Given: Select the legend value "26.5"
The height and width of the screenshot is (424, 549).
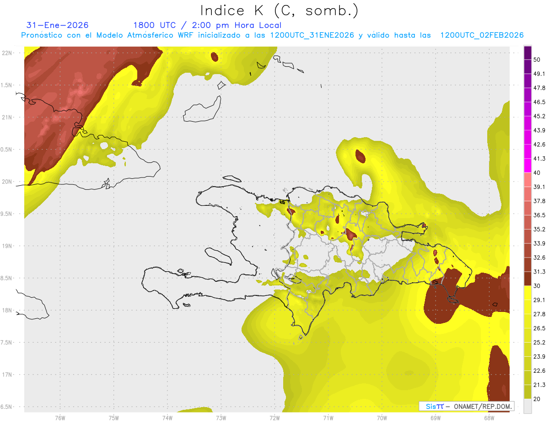Looking at the screenshot, I should click(539, 328).
